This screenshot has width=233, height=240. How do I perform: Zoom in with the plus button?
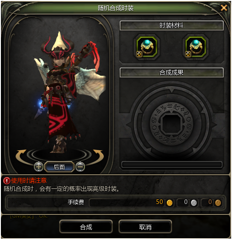tap(38, 167)
